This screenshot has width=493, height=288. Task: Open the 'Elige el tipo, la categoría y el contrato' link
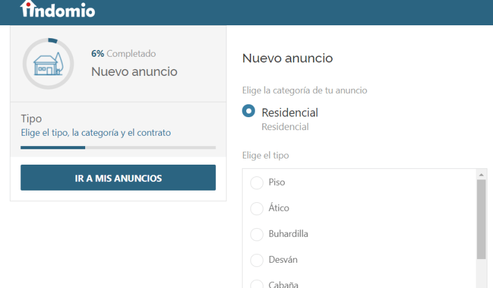[96, 133]
